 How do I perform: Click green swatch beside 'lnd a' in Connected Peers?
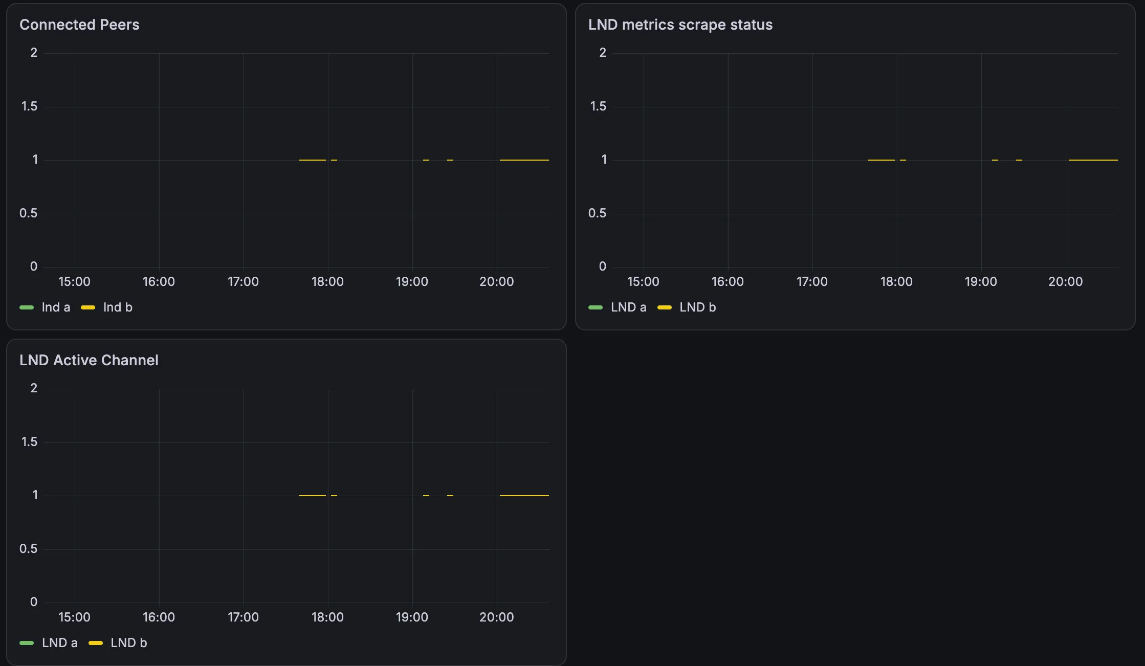(x=27, y=307)
